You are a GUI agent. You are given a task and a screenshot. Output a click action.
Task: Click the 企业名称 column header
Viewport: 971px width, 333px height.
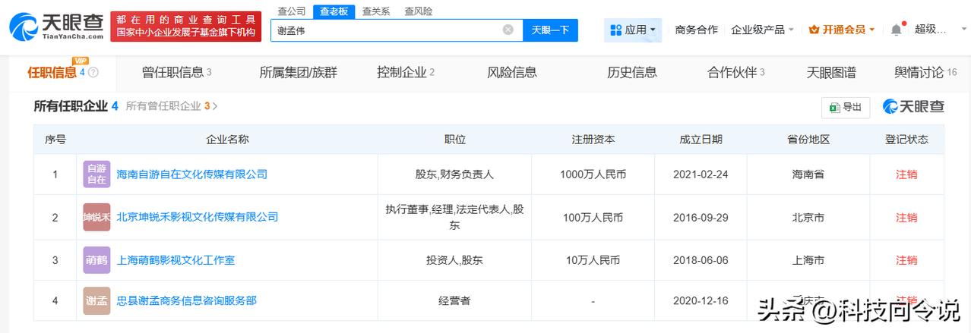(x=227, y=140)
